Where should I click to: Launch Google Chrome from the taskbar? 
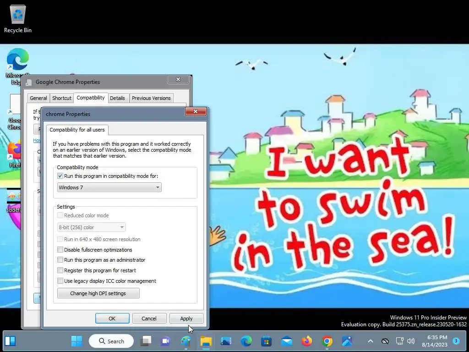pos(327,341)
